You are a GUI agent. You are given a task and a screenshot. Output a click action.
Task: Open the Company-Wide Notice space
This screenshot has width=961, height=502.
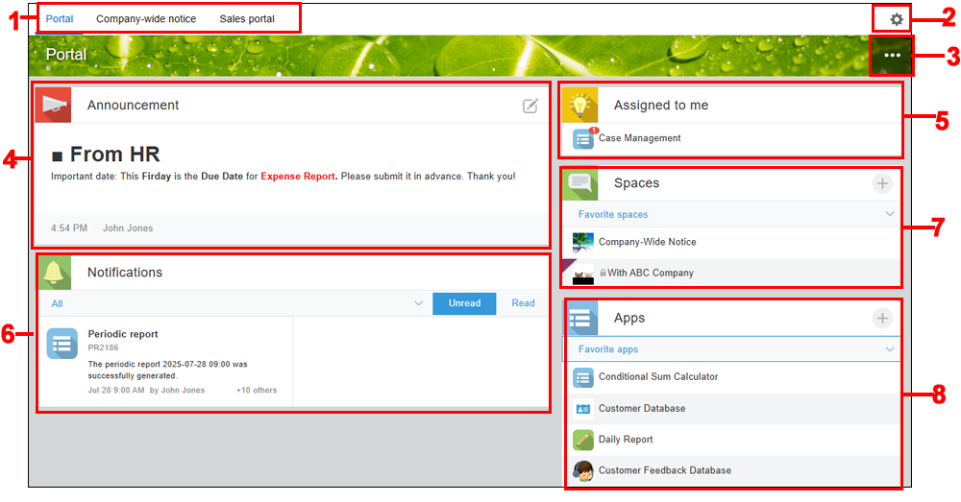[x=647, y=242]
